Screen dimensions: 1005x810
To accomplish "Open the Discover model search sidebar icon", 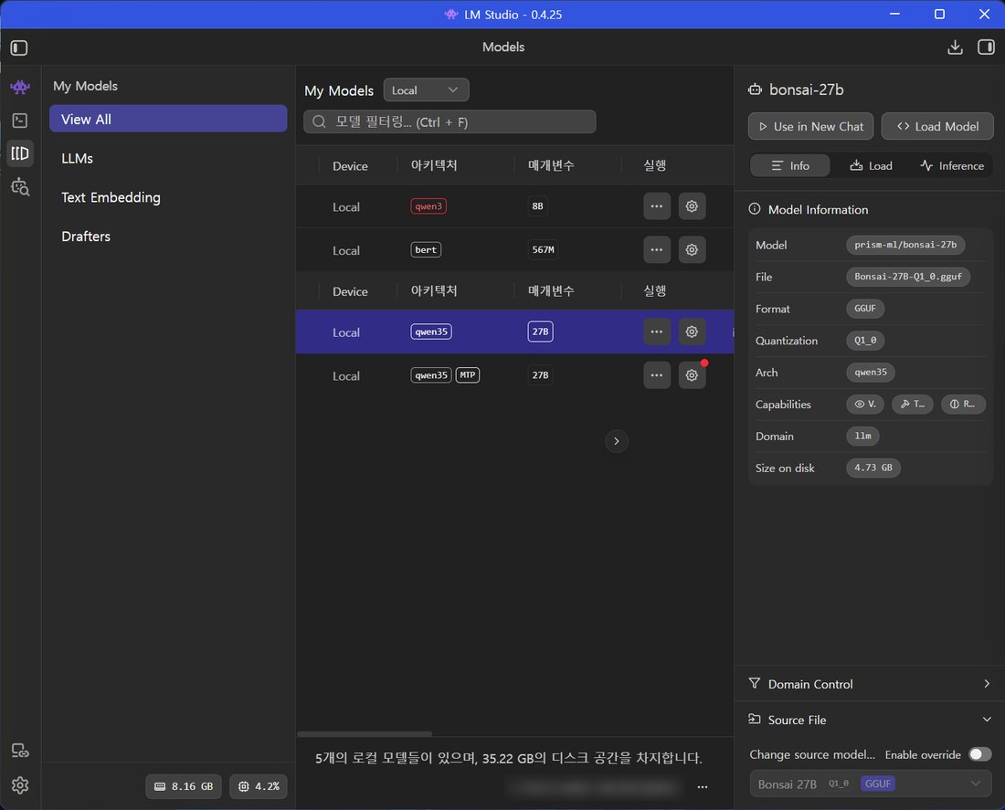I will pyautogui.click(x=20, y=186).
